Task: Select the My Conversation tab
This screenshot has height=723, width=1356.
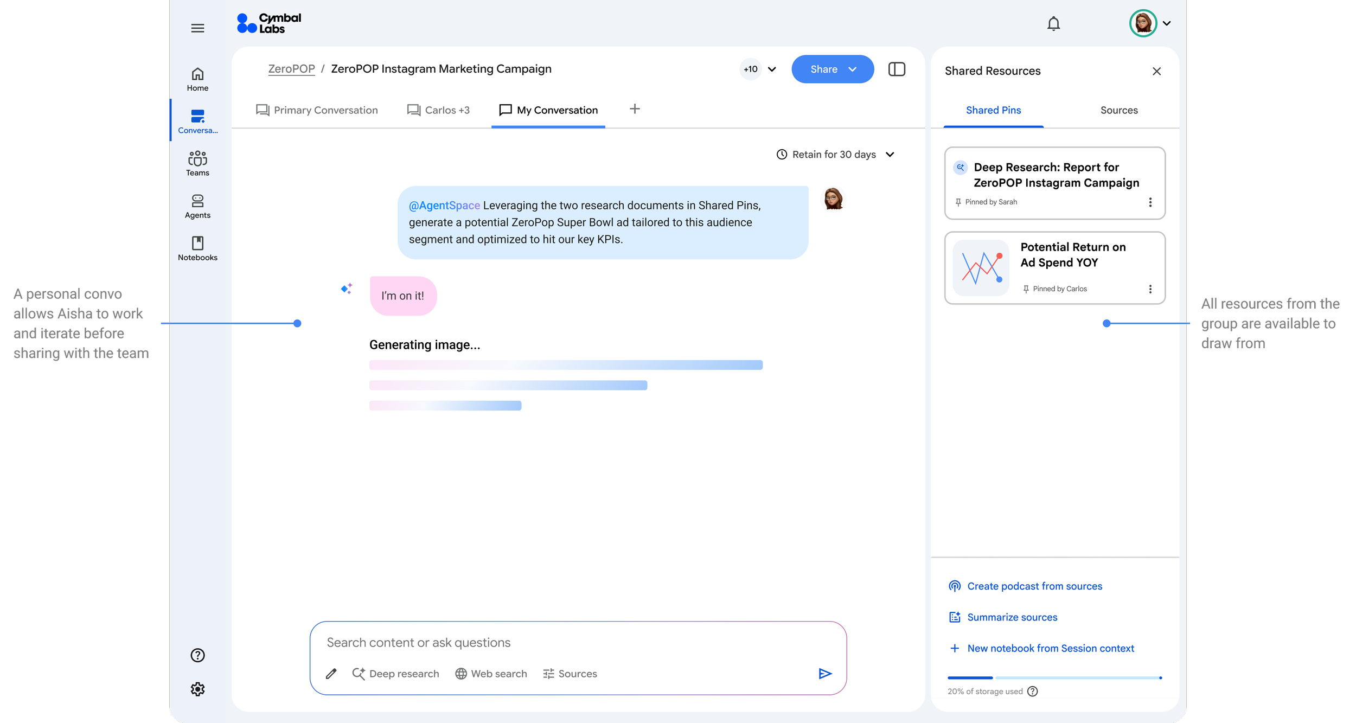Action: click(x=548, y=110)
